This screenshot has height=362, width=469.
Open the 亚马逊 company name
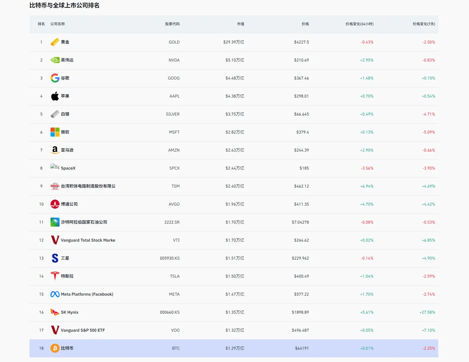coord(67,150)
